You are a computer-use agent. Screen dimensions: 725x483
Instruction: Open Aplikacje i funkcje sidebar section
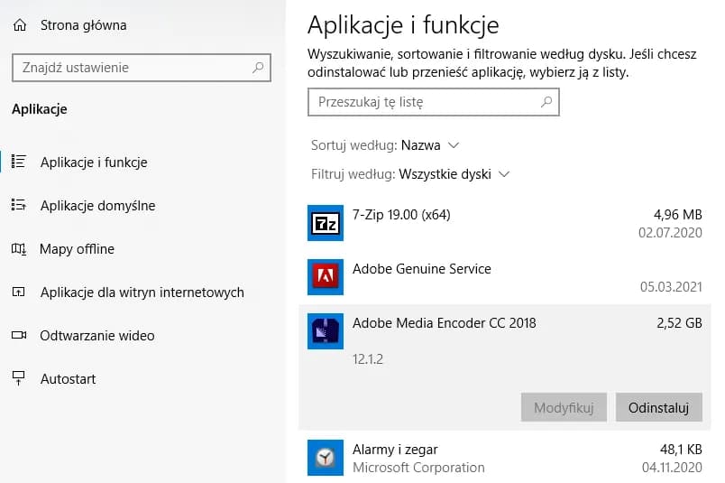click(94, 163)
